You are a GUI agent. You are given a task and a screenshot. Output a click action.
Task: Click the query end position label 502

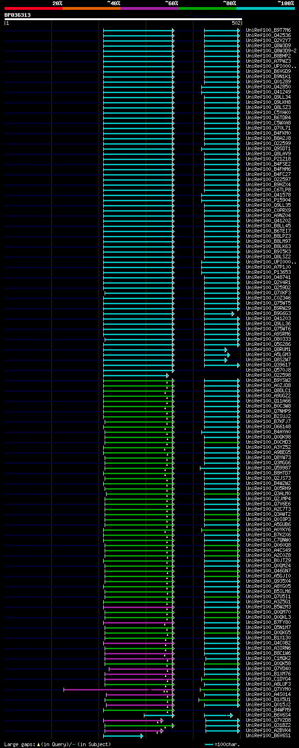tap(236, 23)
